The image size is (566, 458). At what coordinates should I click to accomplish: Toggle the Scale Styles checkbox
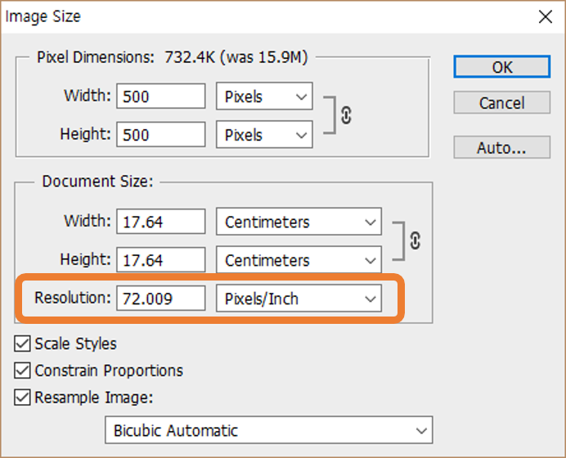pos(23,343)
